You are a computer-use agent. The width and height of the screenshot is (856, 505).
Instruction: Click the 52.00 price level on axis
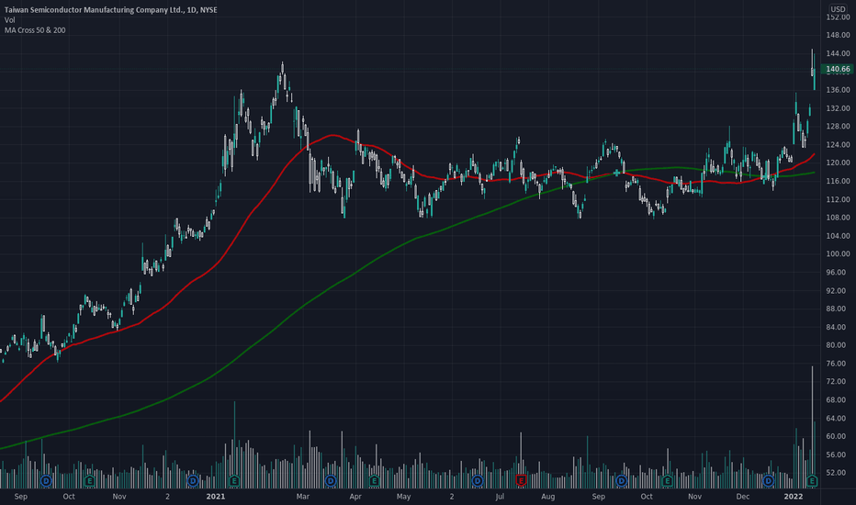coord(838,473)
